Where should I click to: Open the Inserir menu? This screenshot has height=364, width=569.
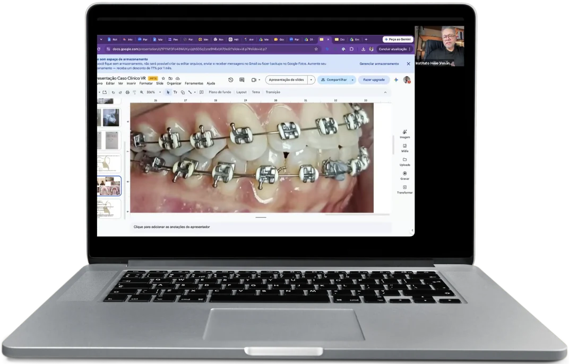coord(131,83)
